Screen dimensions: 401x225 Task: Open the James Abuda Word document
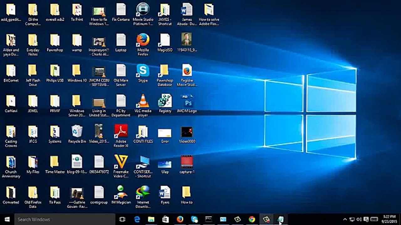click(x=187, y=14)
